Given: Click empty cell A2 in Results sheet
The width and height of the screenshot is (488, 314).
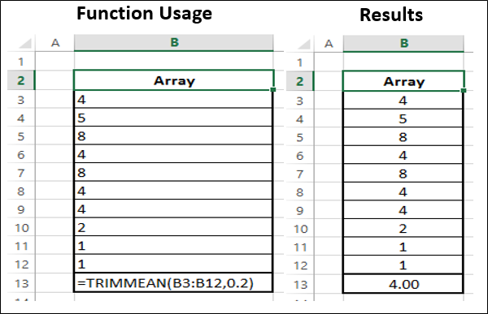Looking at the screenshot, I should point(329,81).
